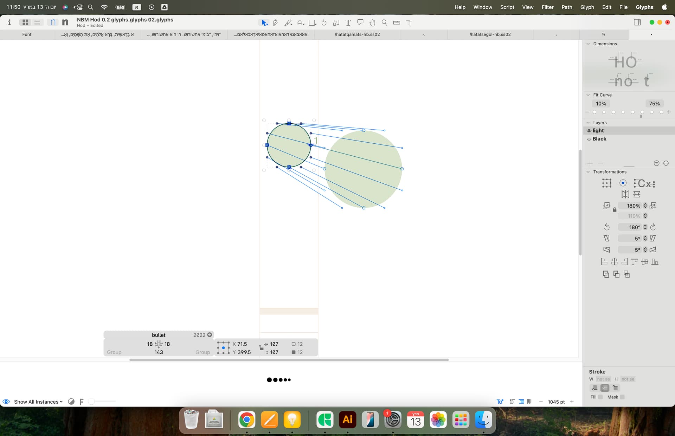Image resolution: width=675 pixels, height=436 pixels.
Task: Toggle the Fill checkbox in Stroke panel
Action: [600, 397]
